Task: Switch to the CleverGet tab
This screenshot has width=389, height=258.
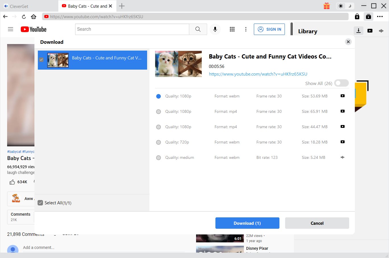Action: pyautogui.click(x=19, y=6)
